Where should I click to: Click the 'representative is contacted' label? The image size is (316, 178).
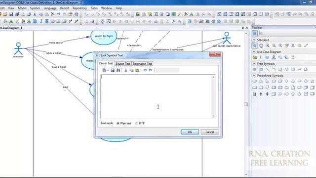(x=168, y=49)
